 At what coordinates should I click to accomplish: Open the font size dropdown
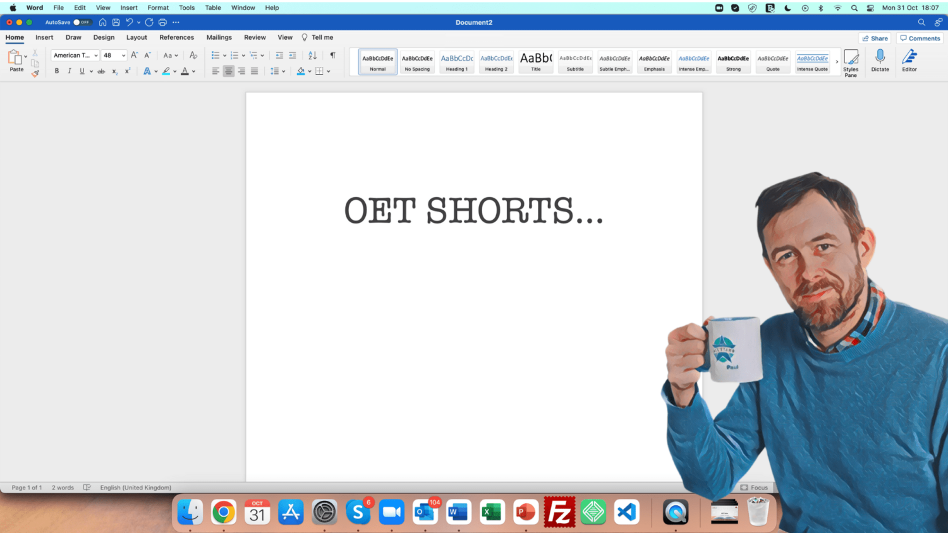123,56
